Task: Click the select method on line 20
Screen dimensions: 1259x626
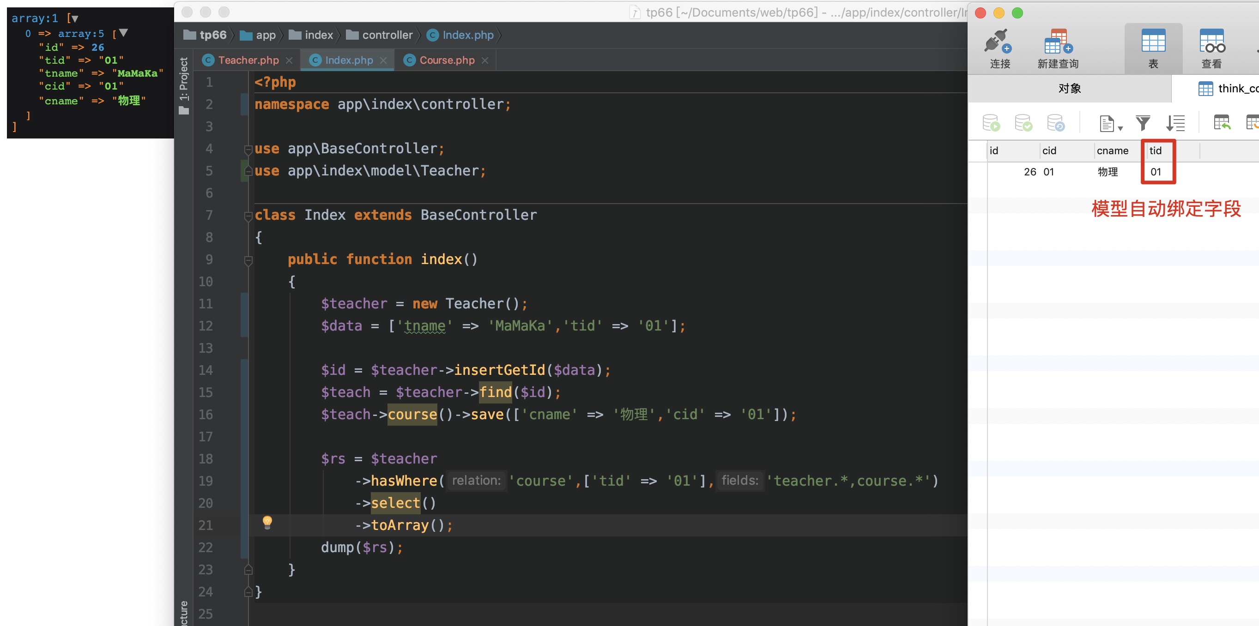Action: (395, 503)
